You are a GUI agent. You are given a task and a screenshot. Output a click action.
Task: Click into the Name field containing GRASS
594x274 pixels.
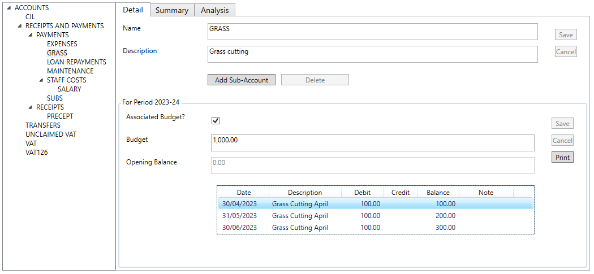point(372,32)
